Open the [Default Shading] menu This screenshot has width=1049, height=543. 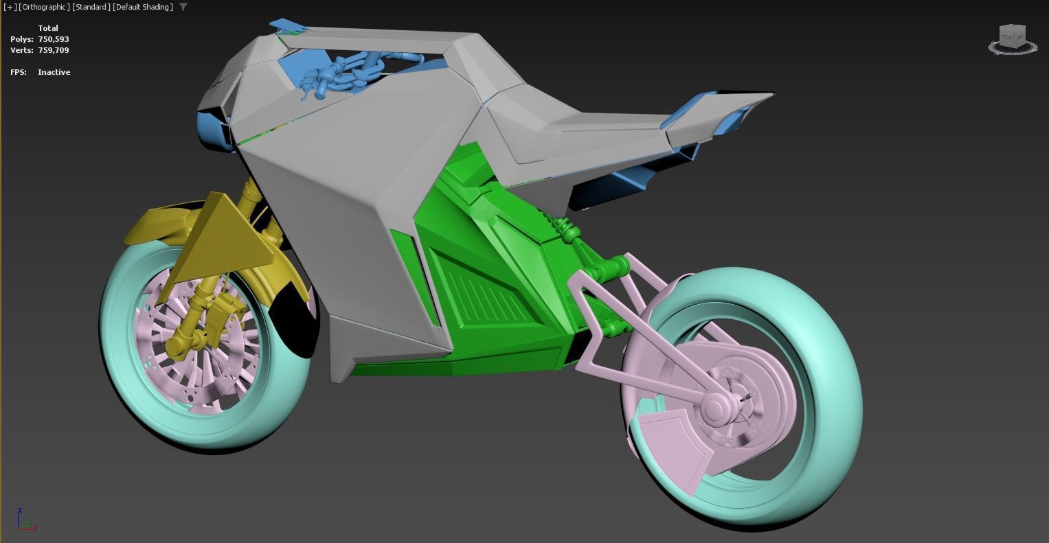[x=143, y=7]
